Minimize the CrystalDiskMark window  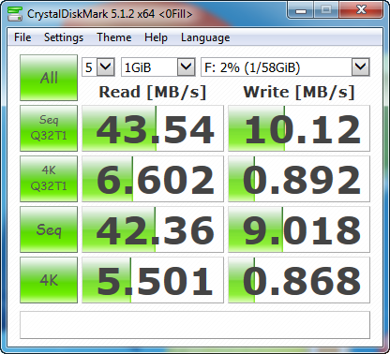[x=301, y=10]
